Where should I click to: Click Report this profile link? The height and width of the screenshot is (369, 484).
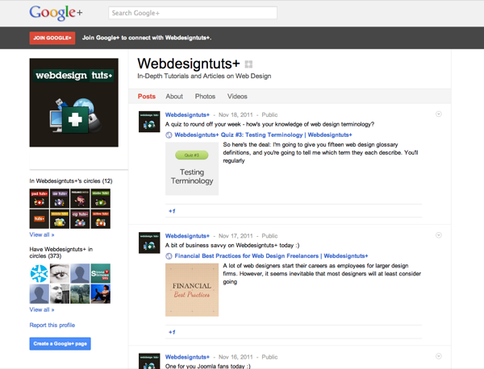tap(52, 325)
